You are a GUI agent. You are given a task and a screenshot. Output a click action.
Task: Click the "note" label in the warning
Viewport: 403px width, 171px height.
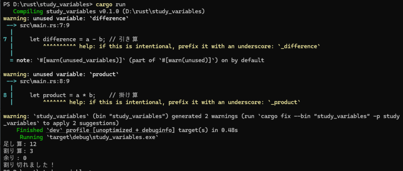point(22,60)
